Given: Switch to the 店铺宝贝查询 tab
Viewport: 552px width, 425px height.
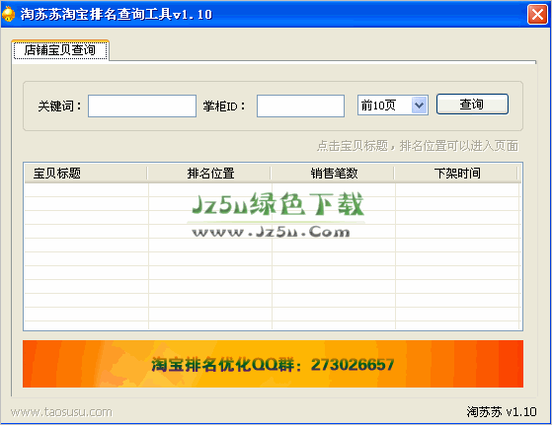Looking at the screenshot, I should point(60,50).
